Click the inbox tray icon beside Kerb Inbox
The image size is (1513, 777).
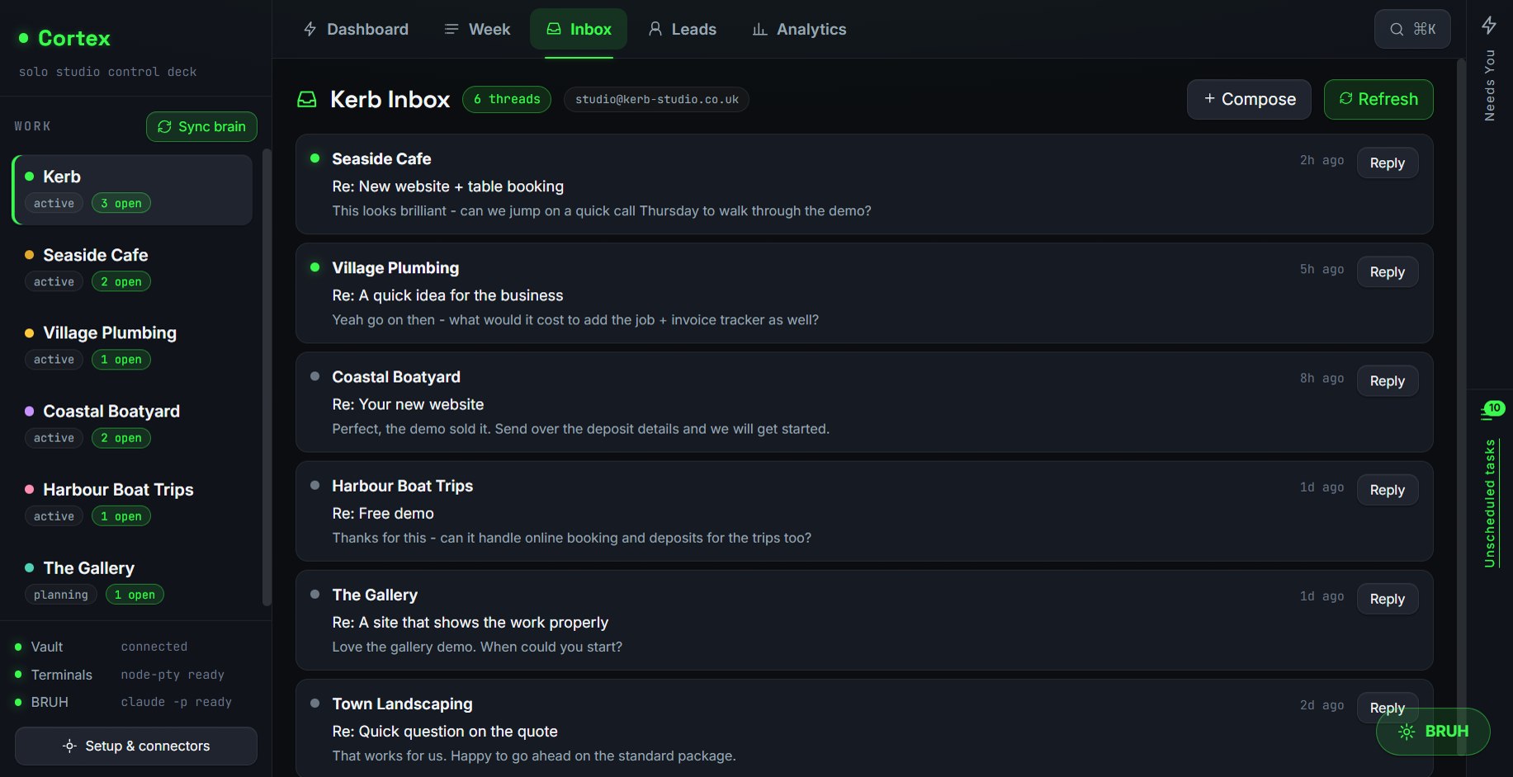point(307,99)
